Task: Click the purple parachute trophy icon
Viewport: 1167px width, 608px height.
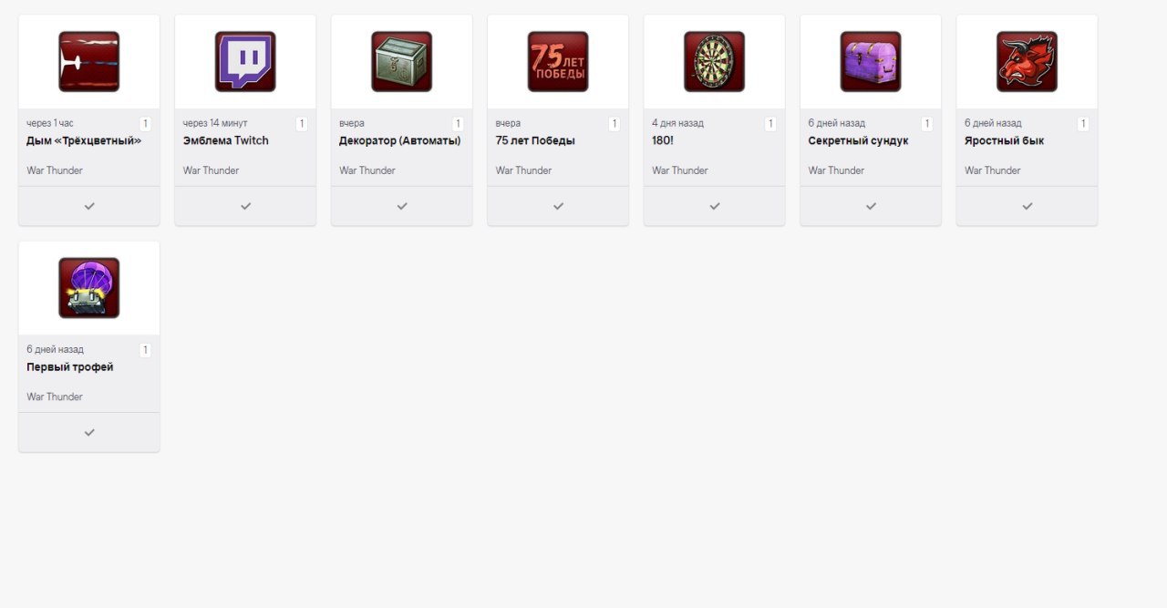Action: (89, 288)
